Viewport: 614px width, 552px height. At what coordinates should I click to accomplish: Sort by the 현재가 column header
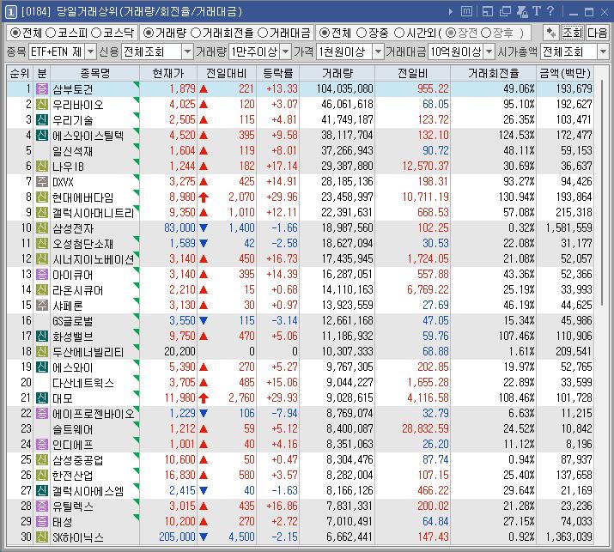pos(168,73)
